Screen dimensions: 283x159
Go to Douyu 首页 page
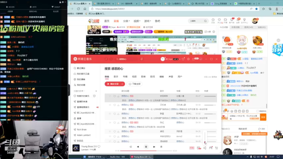pos(107,21)
